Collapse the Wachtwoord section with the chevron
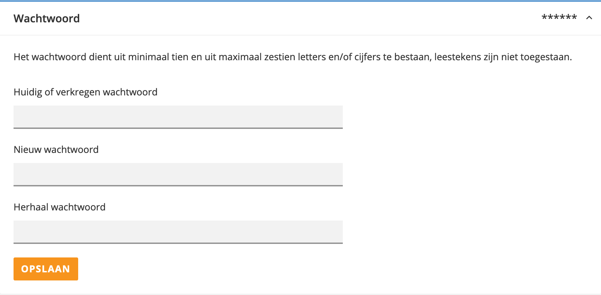The image size is (601, 295). 589,18
